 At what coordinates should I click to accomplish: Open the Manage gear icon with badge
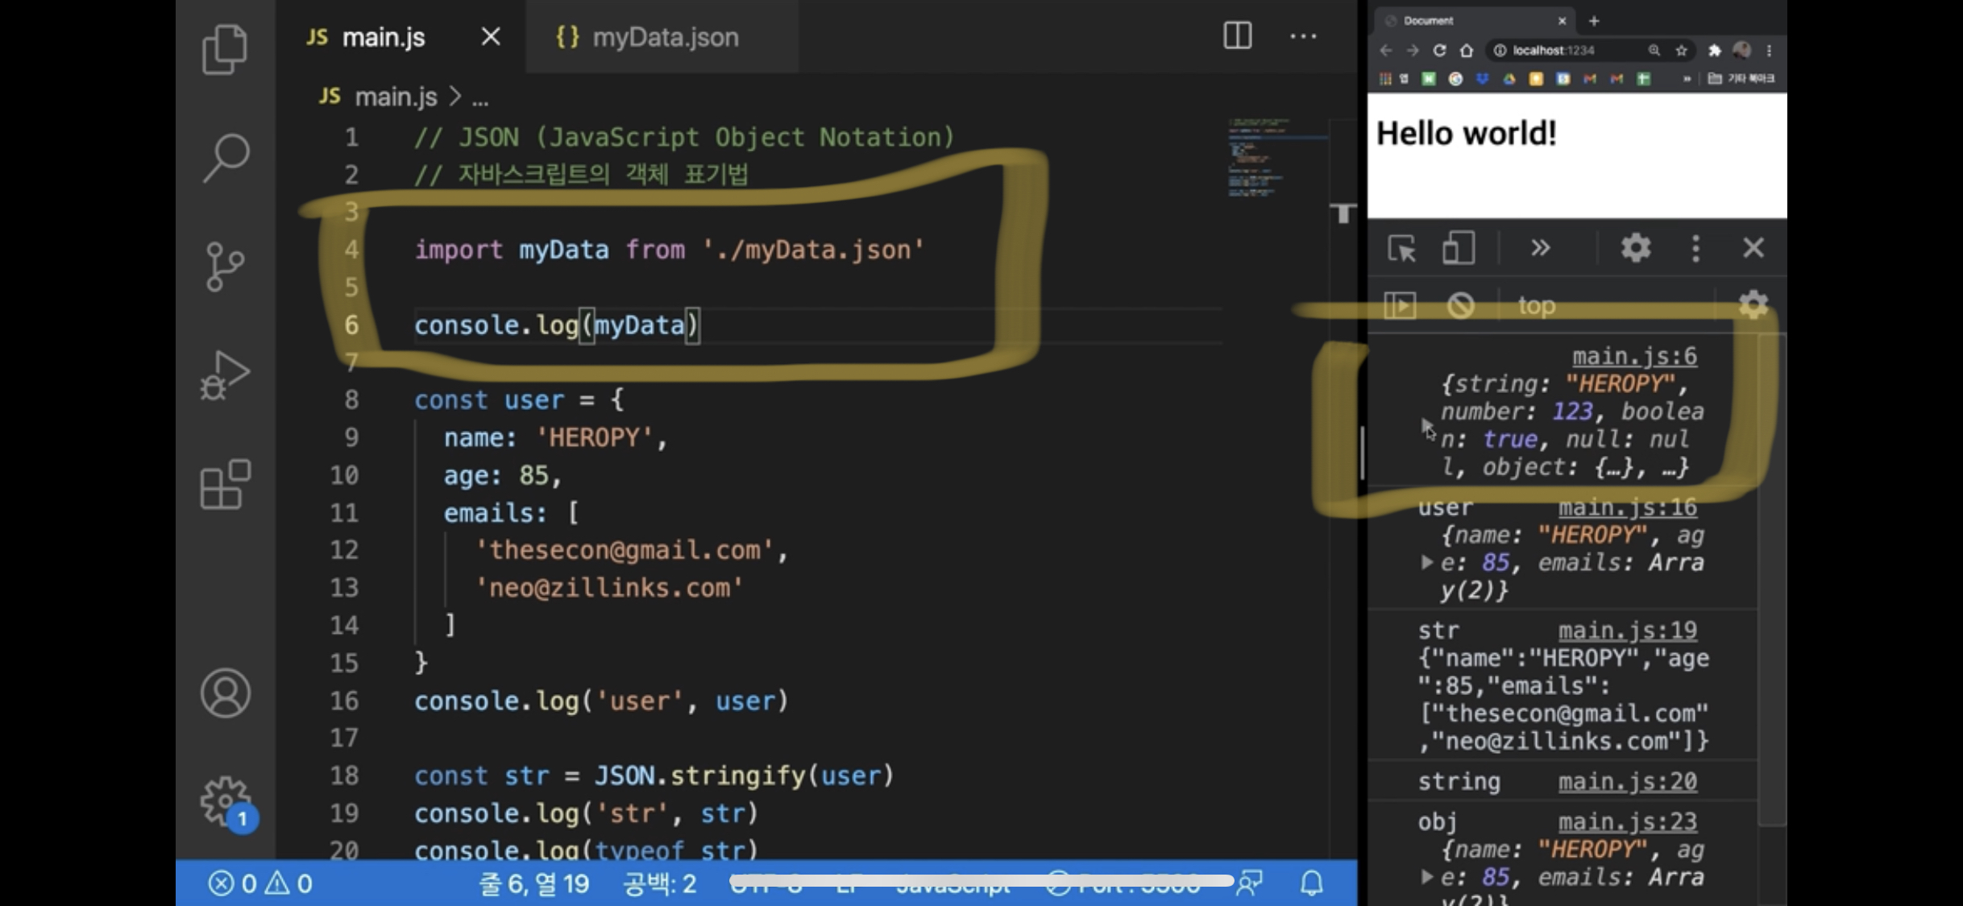[x=225, y=801]
